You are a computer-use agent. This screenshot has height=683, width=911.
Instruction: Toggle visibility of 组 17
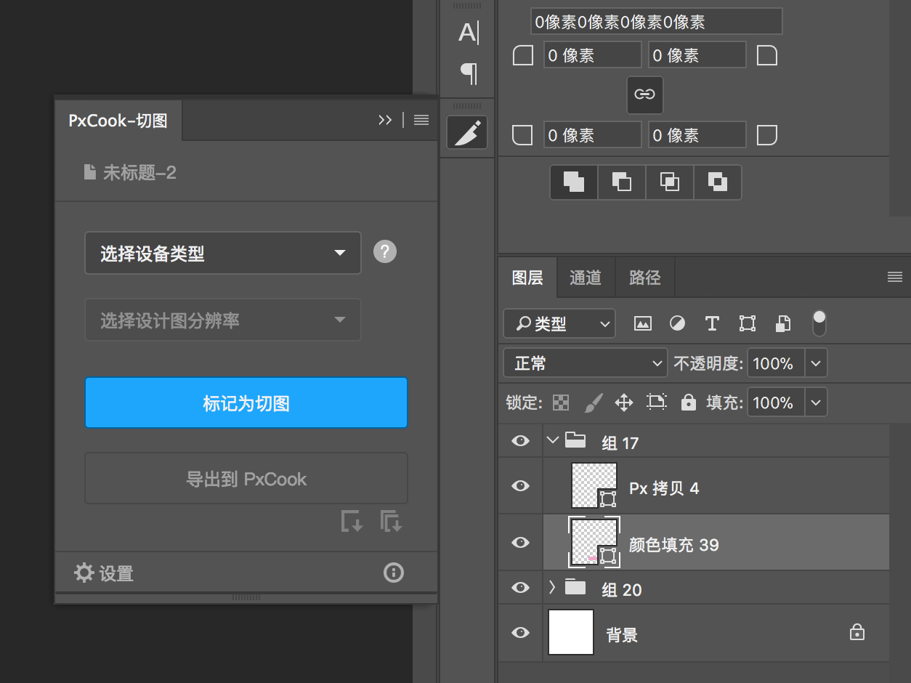point(520,441)
